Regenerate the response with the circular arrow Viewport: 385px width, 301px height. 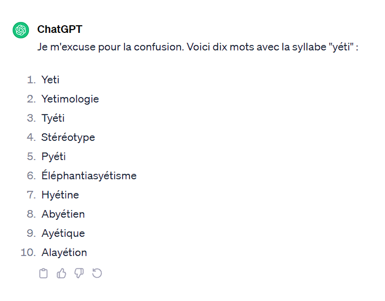(x=97, y=273)
